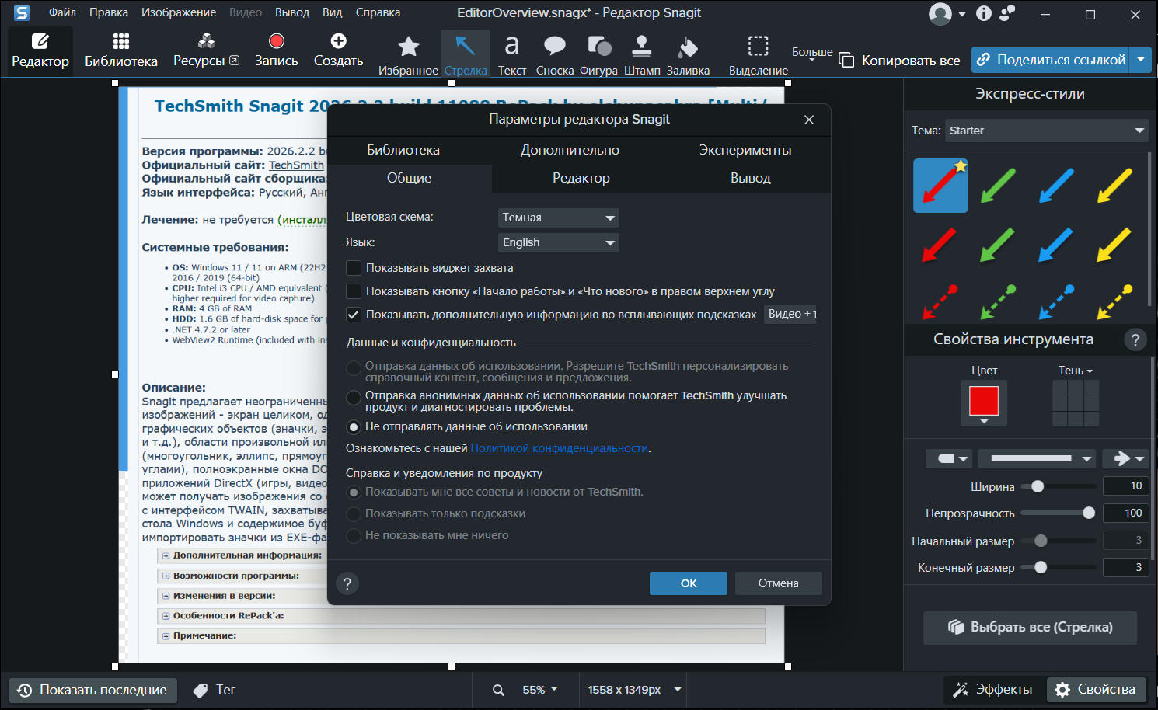Open the Тема dropdown showing Starter
The image size is (1158, 710).
point(1047,131)
